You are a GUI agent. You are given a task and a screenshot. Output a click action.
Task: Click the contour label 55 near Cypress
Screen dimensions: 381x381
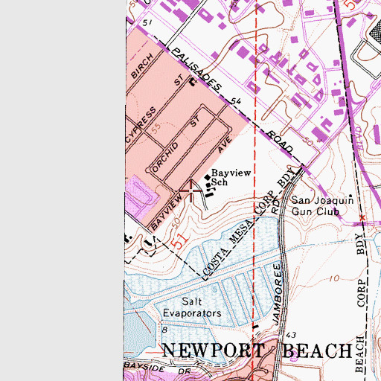(156, 128)
